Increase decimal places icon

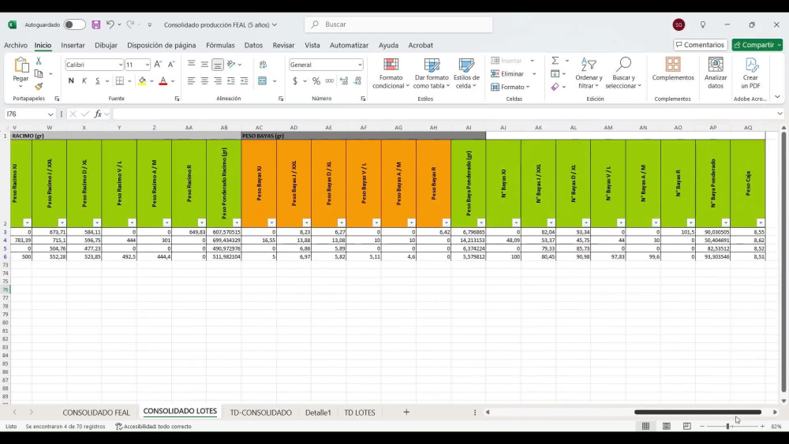pos(344,81)
